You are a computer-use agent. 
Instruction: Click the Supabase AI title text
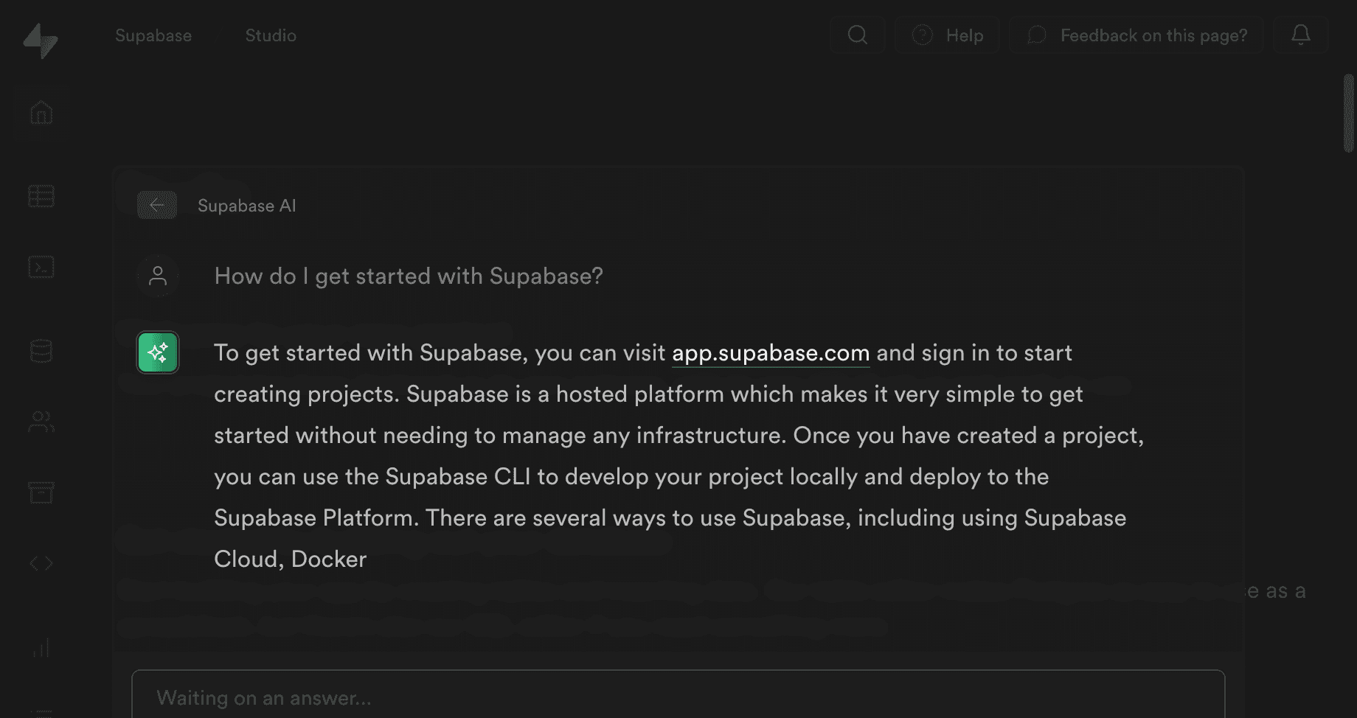(x=247, y=206)
